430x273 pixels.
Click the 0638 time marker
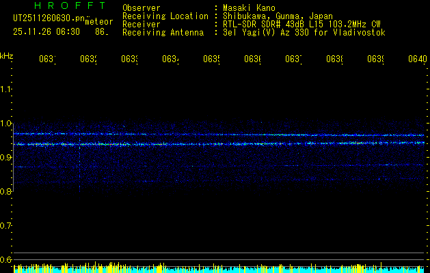[x=334, y=59]
